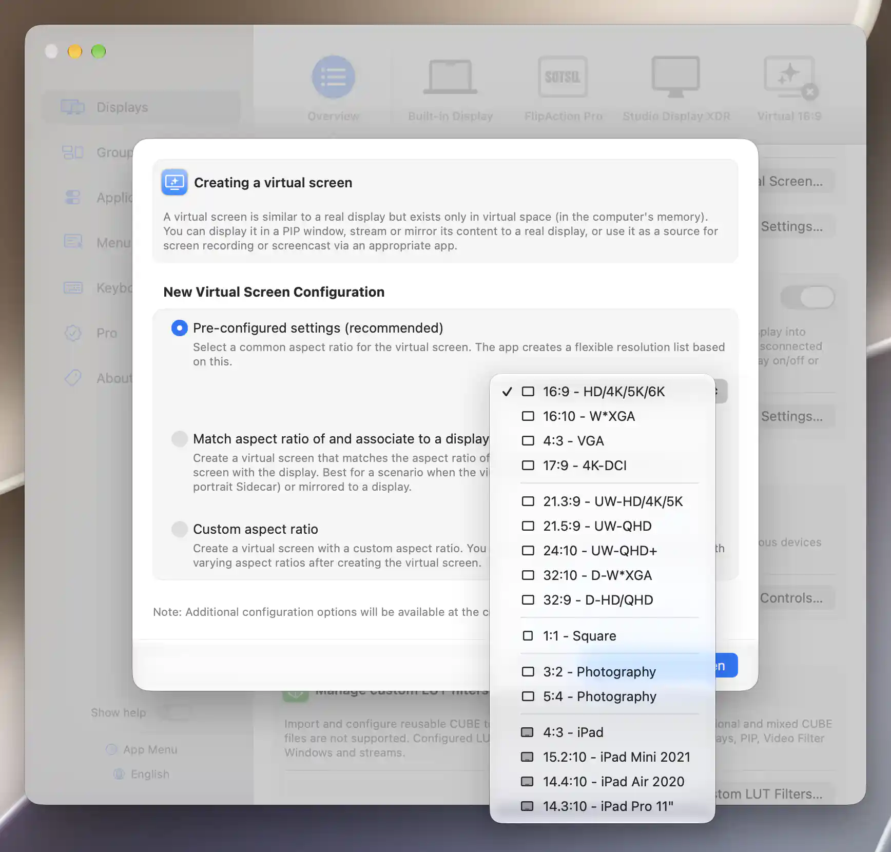This screenshot has width=891, height=852.
Task: Click the virtual screen icon in dialog header
Action: 175,182
